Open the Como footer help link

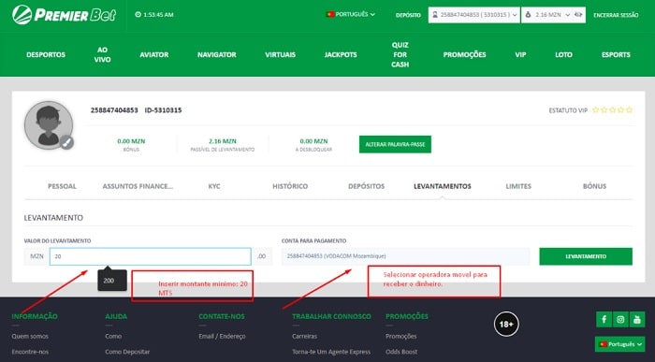(113, 336)
